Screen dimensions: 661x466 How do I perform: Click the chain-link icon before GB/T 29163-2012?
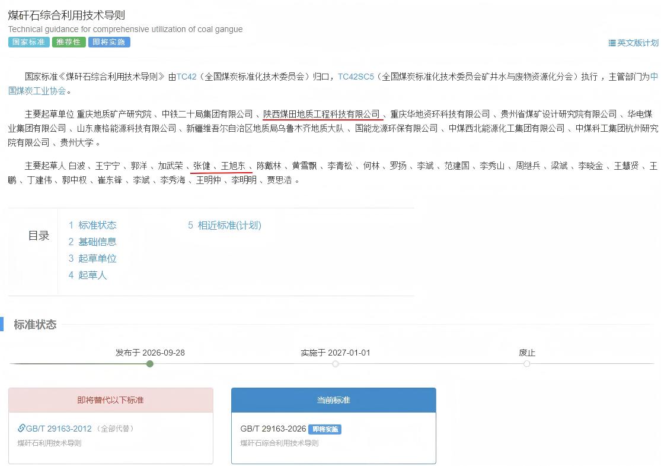[x=21, y=429]
